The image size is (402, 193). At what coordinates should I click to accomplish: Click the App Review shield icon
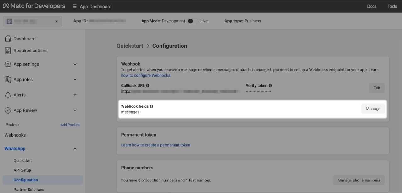coord(8,110)
